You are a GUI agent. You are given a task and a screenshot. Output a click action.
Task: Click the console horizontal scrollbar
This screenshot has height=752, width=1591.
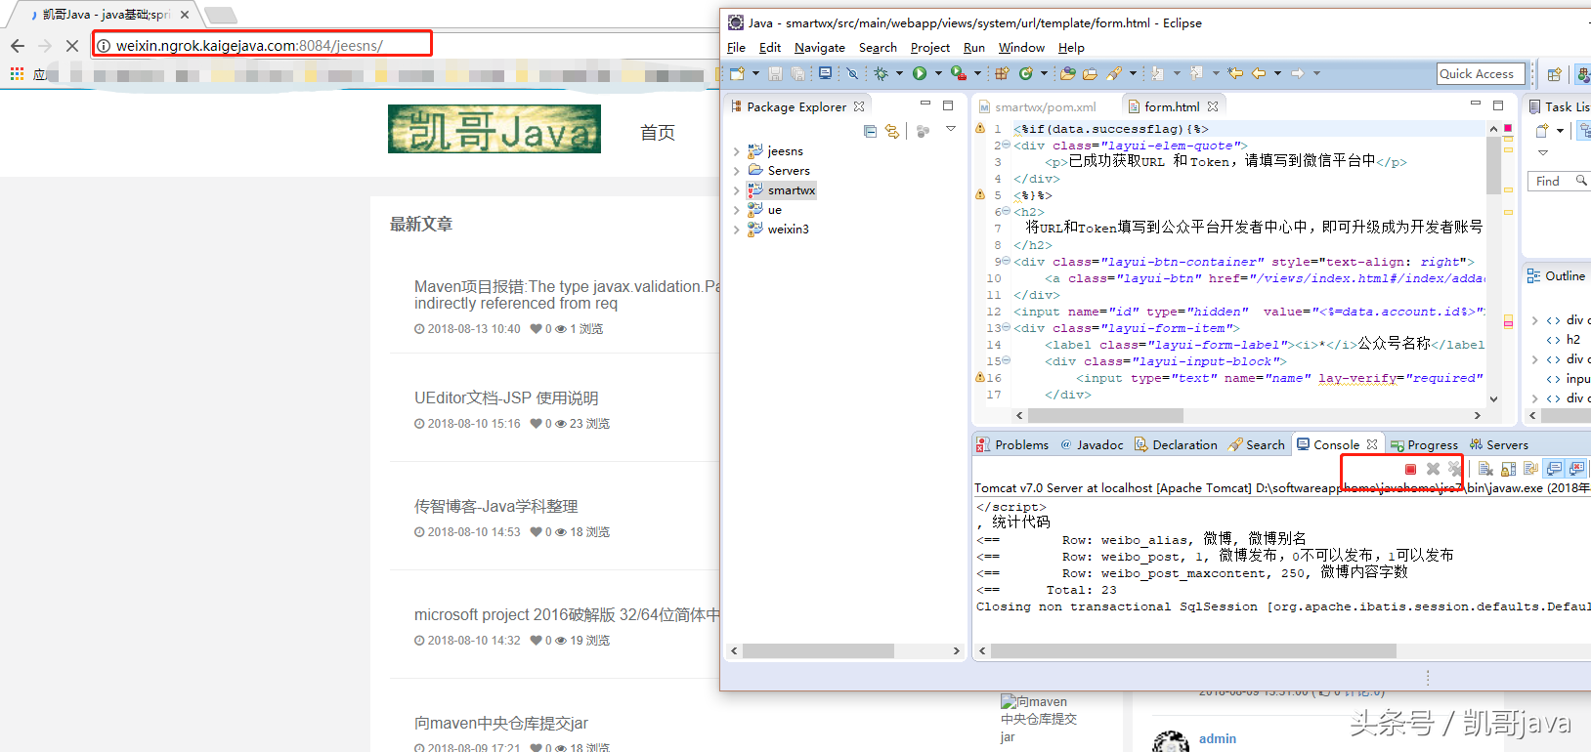[1192, 650]
